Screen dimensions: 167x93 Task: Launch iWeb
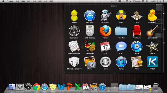click(x=137, y=62)
